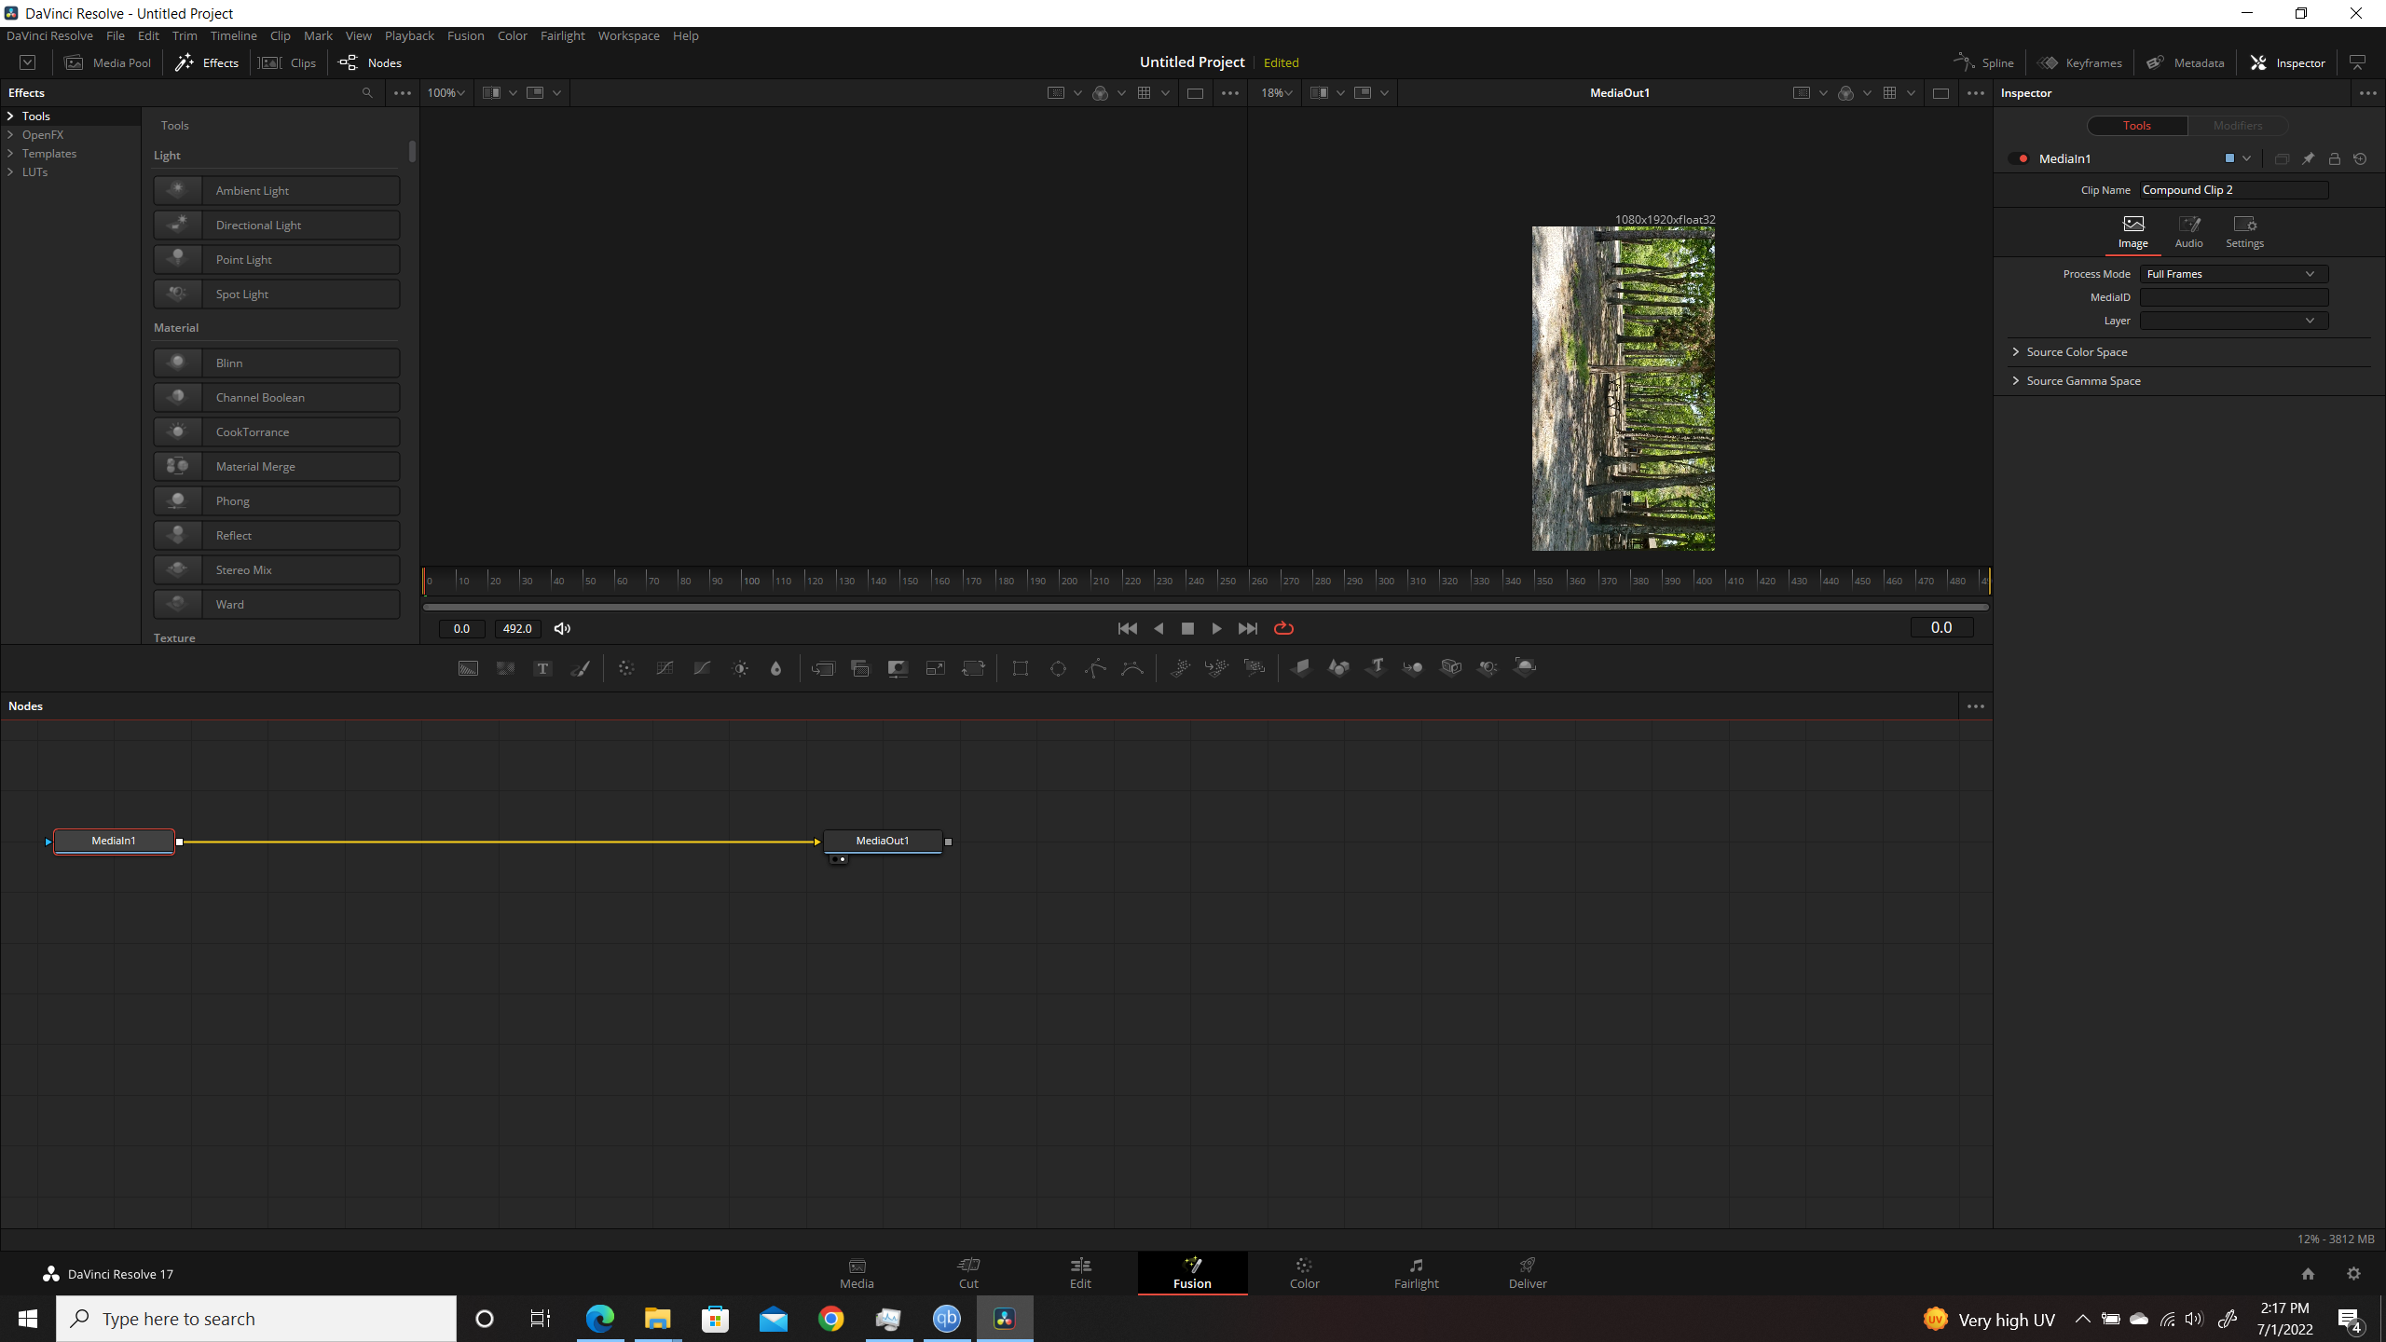Click the reset icon for MediaIn1 in Inspector

(x=2360, y=159)
